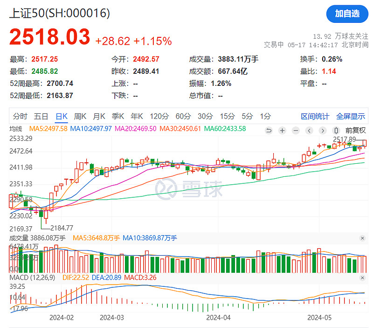373x328 pixels.
Task: Click the 2024-05 date axis label
Action: click(319, 318)
